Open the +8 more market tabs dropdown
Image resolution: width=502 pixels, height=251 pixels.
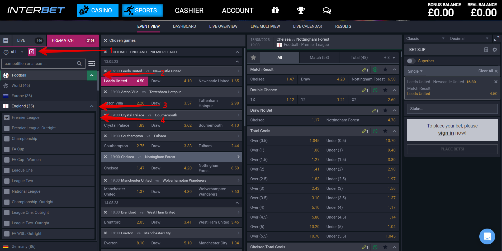[389, 58]
